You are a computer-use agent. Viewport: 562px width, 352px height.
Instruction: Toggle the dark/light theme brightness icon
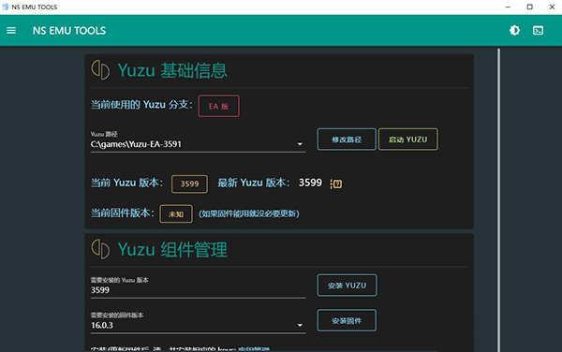tap(514, 31)
